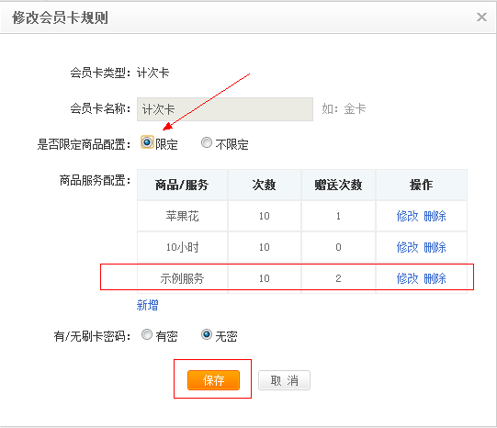Click the 新增 link to add service
Screen dimensions: 497x428
tap(147, 305)
